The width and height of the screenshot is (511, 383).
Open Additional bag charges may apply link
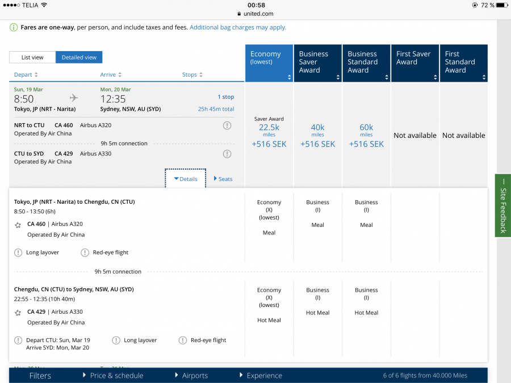click(x=237, y=27)
